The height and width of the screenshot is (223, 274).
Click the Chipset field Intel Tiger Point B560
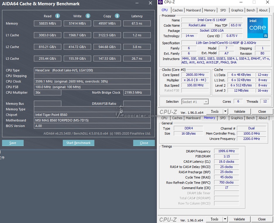[92, 115]
